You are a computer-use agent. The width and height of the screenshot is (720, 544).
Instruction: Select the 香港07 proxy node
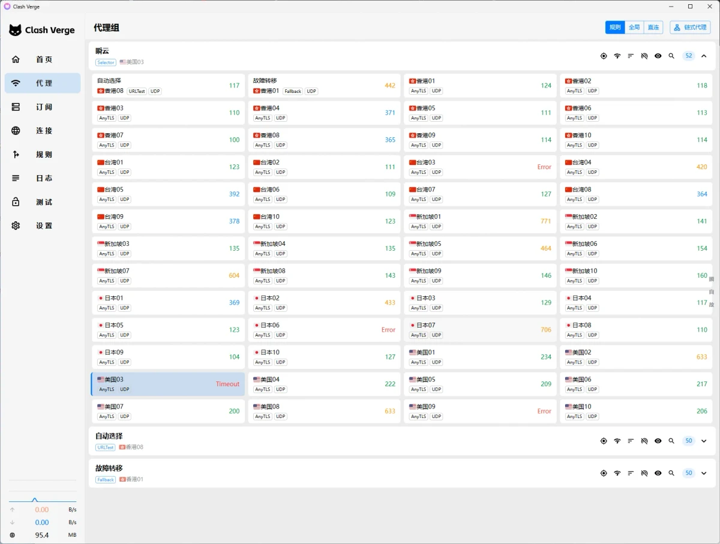(168, 140)
